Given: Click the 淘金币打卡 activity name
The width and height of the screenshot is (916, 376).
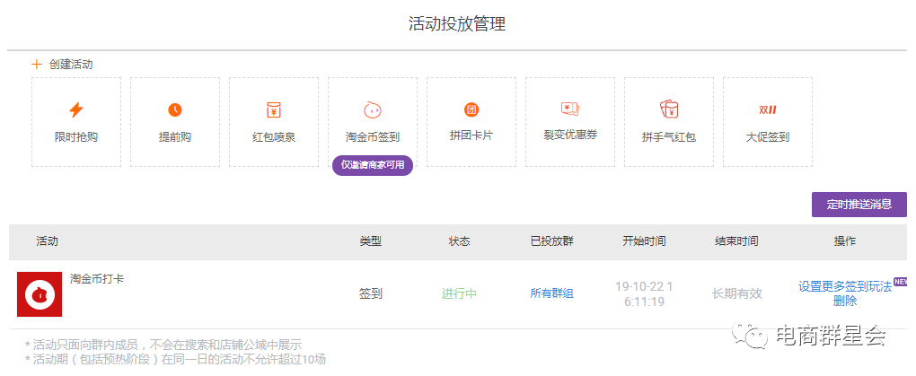Looking at the screenshot, I should [x=97, y=279].
